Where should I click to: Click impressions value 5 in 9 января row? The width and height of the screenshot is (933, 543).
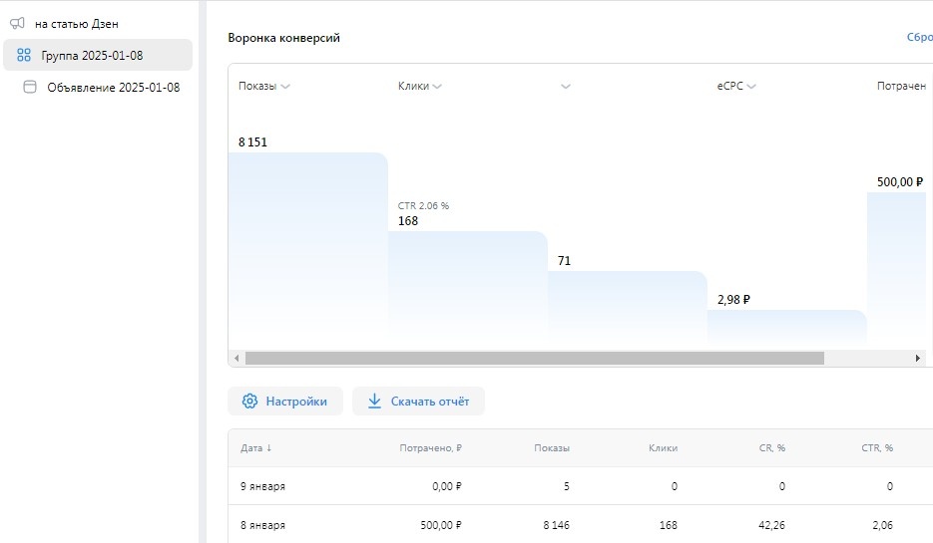(567, 486)
